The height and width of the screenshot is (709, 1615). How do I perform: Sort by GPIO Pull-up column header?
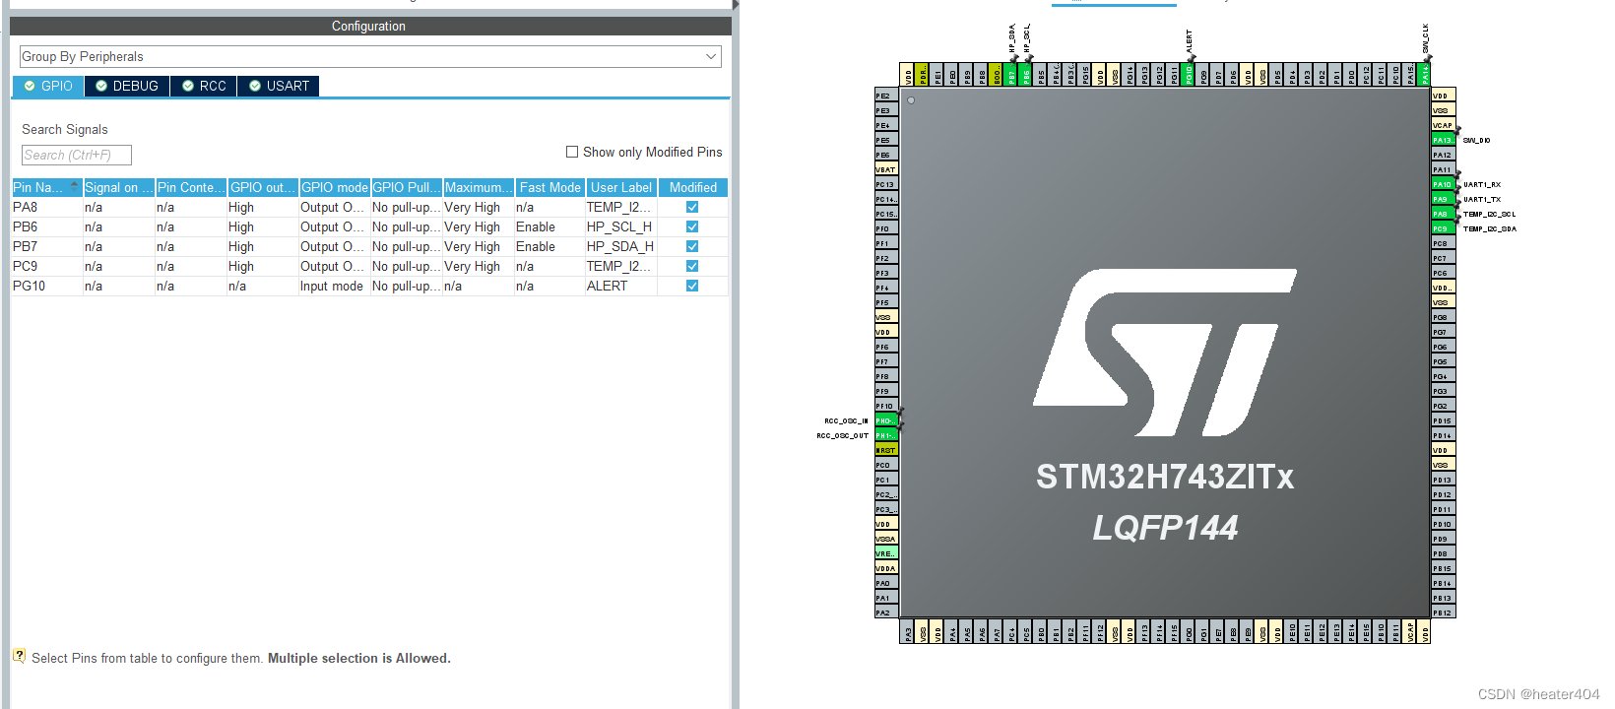click(407, 187)
